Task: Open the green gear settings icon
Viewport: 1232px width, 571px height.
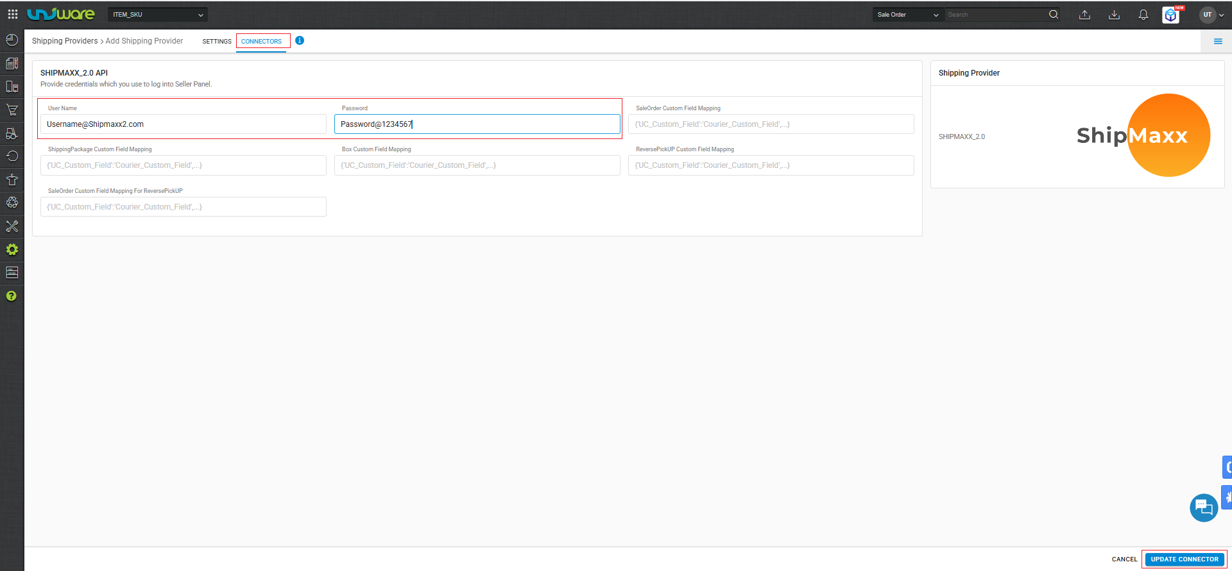Action: (x=12, y=249)
